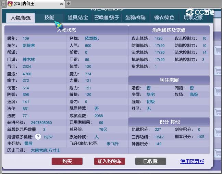Screen dimensions: 222x174
Task: Switch to the 技能 tab
Action: coord(49,17)
